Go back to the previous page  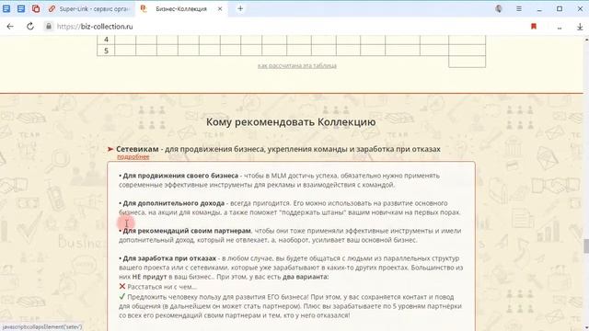coord(10,27)
